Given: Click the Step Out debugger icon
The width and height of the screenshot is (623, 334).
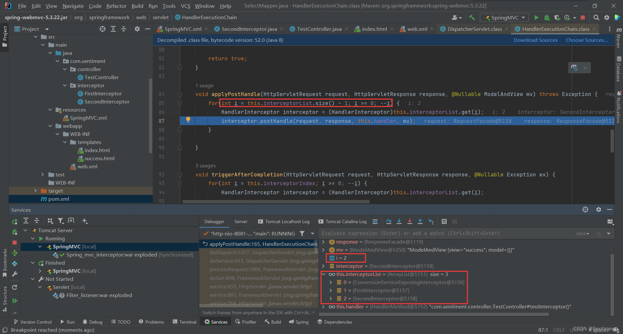Looking at the screenshot, I should click(x=420, y=221).
